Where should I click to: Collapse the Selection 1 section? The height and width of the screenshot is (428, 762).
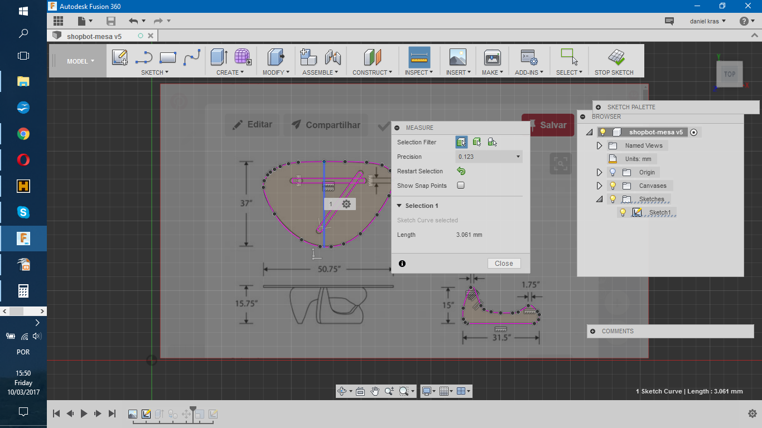(x=399, y=206)
